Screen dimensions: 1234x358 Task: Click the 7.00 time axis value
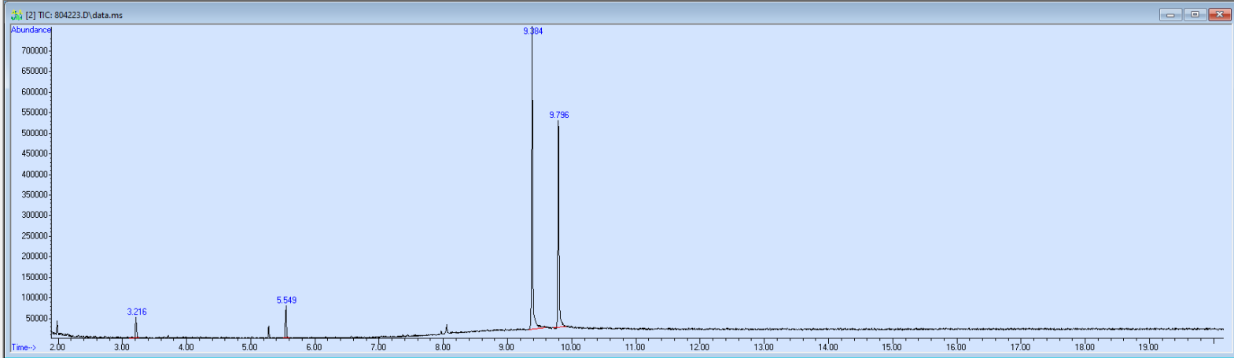379,347
